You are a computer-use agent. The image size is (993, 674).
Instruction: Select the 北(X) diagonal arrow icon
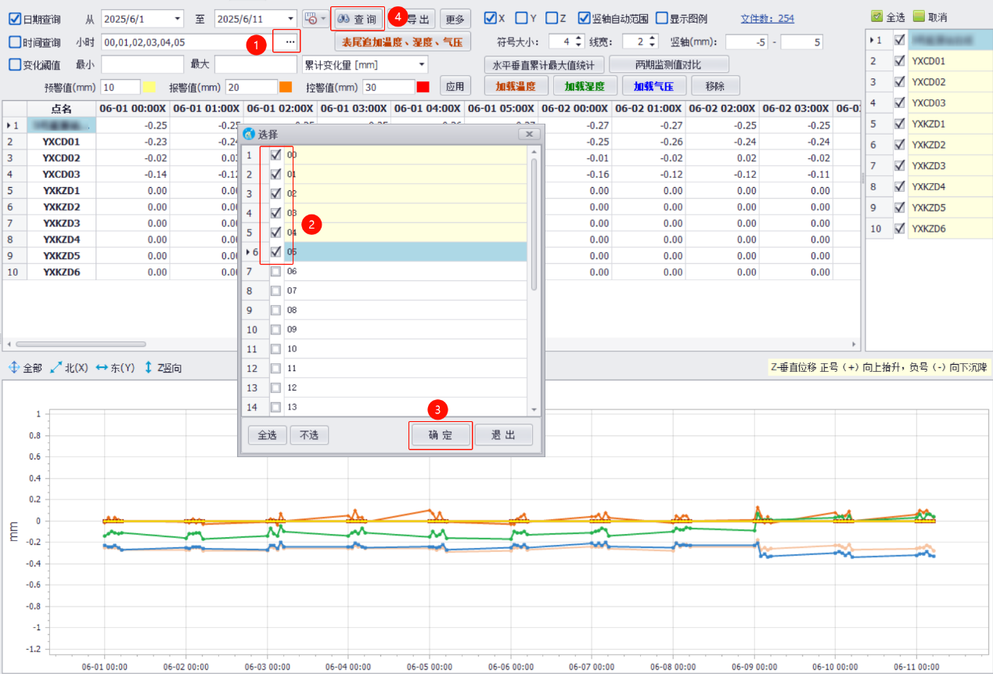(56, 367)
